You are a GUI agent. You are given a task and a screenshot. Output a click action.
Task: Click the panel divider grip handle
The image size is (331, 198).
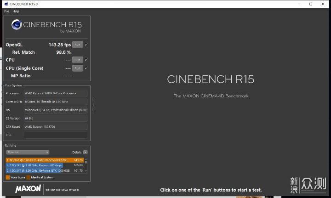92,105
